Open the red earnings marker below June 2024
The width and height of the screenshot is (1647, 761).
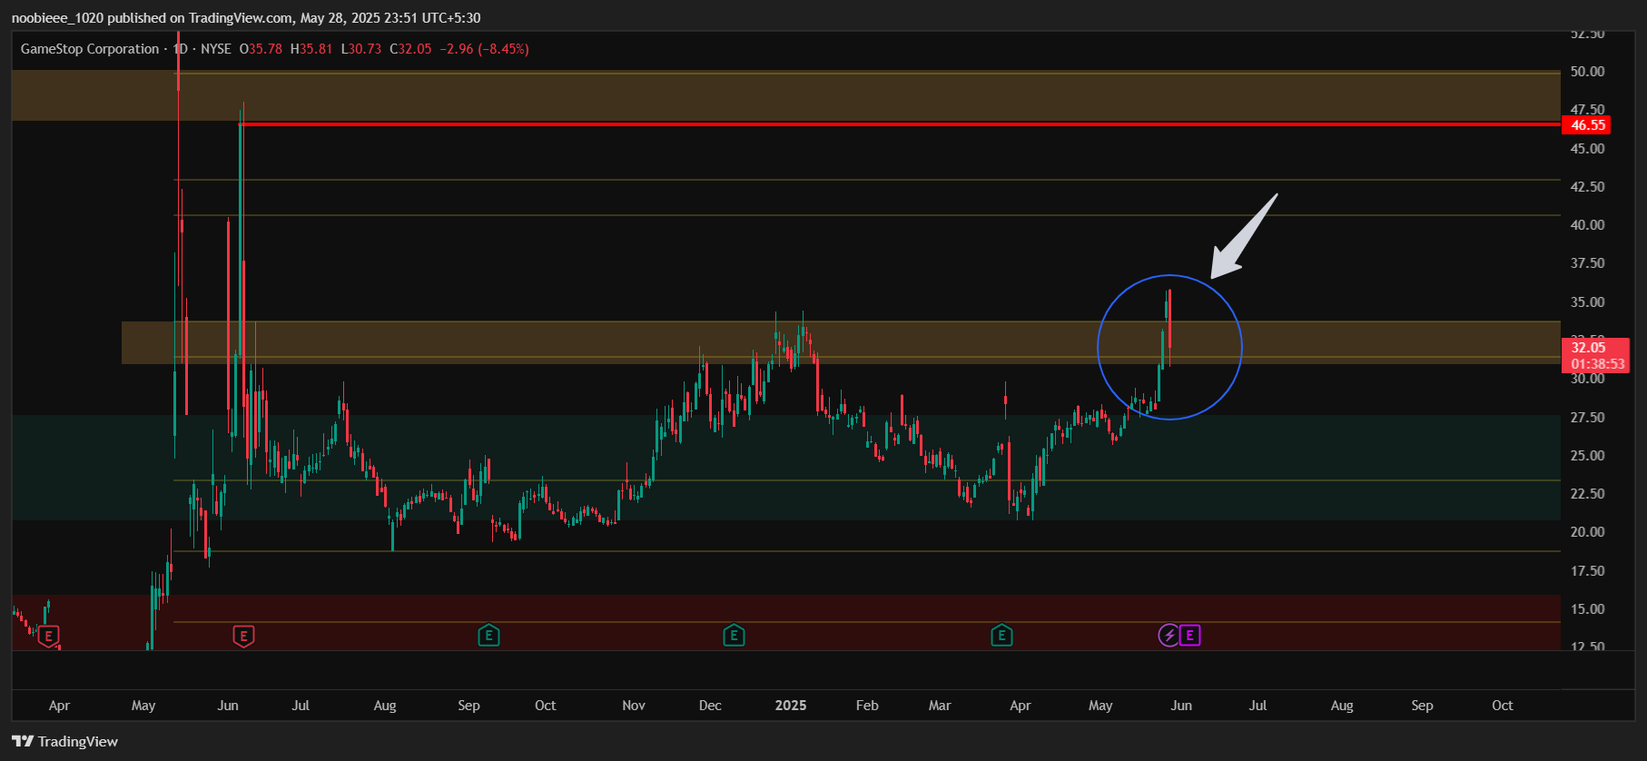[x=243, y=636]
